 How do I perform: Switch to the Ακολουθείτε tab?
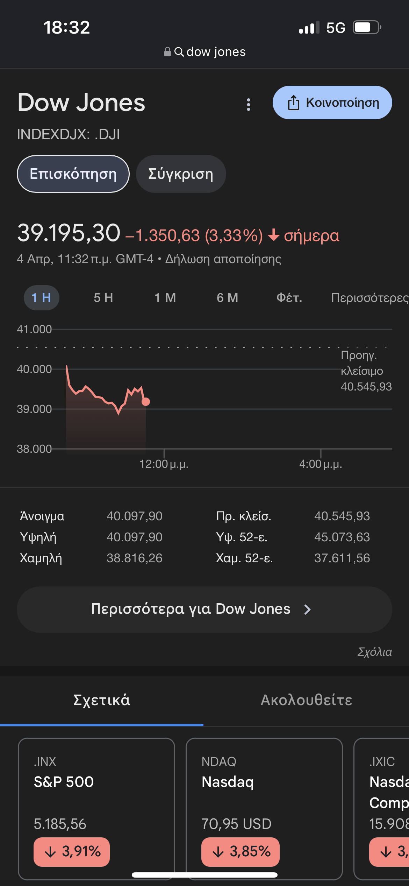(306, 700)
